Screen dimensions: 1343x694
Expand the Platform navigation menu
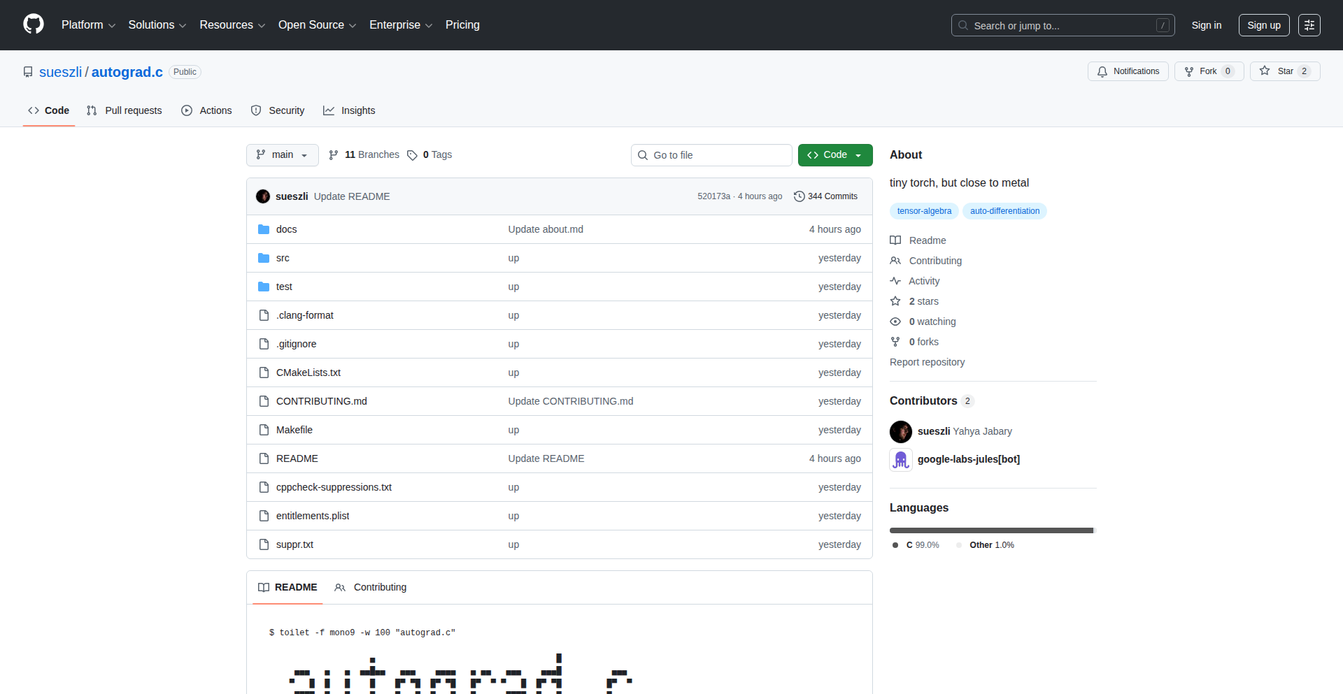coord(88,25)
